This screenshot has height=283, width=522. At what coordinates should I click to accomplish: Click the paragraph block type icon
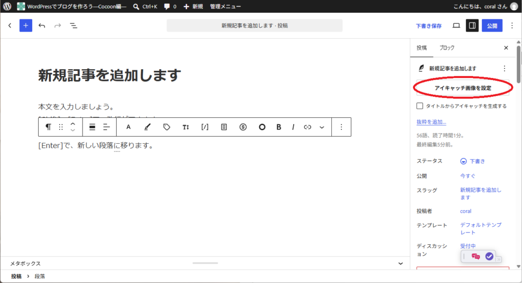(x=48, y=127)
